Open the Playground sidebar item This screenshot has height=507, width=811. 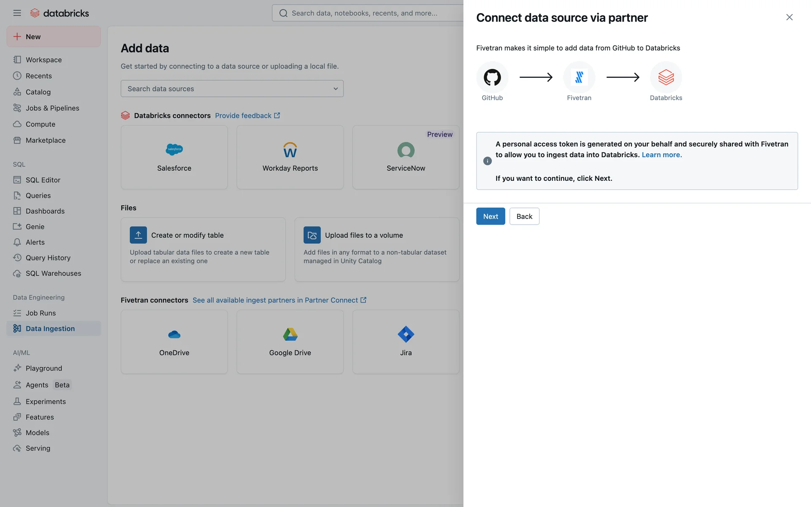[x=44, y=368]
